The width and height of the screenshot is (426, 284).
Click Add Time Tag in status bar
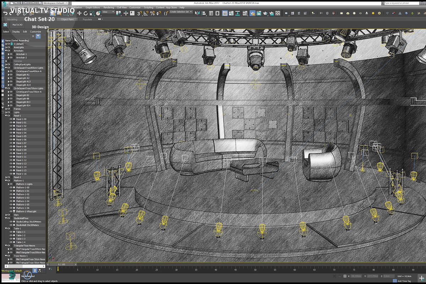tap(402, 281)
